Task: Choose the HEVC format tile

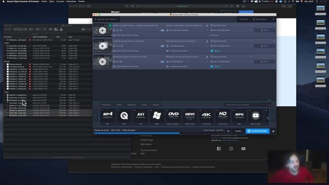Action: tap(190, 116)
